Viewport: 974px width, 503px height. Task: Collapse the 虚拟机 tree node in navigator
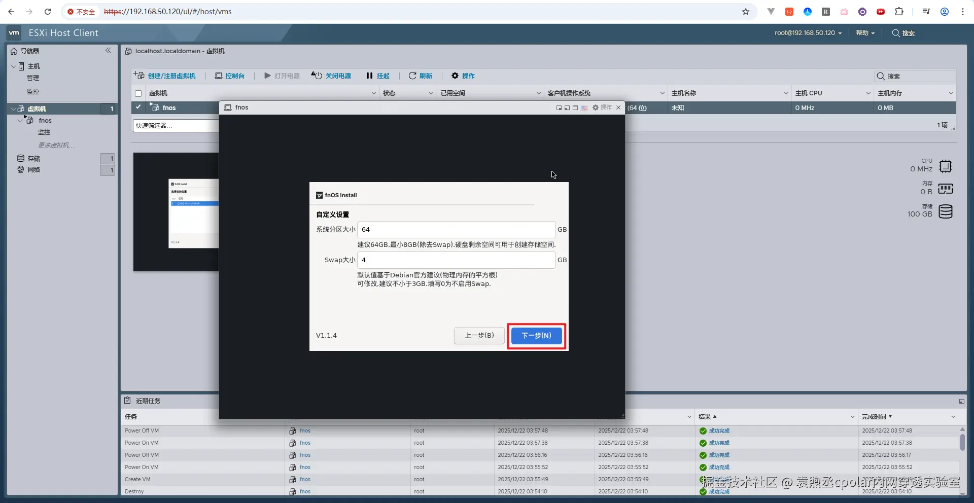tap(14, 109)
